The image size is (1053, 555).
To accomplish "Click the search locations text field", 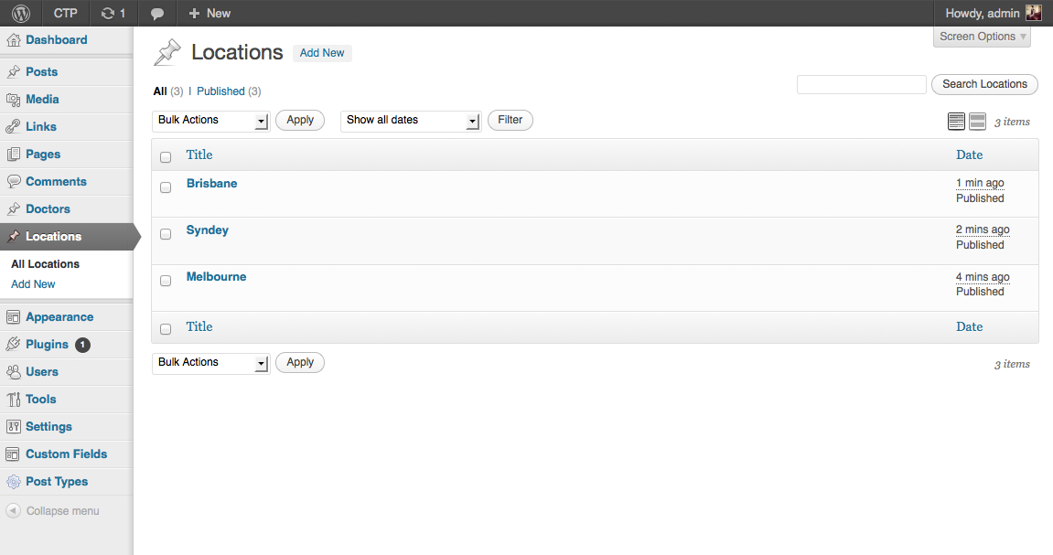I will (861, 84).
